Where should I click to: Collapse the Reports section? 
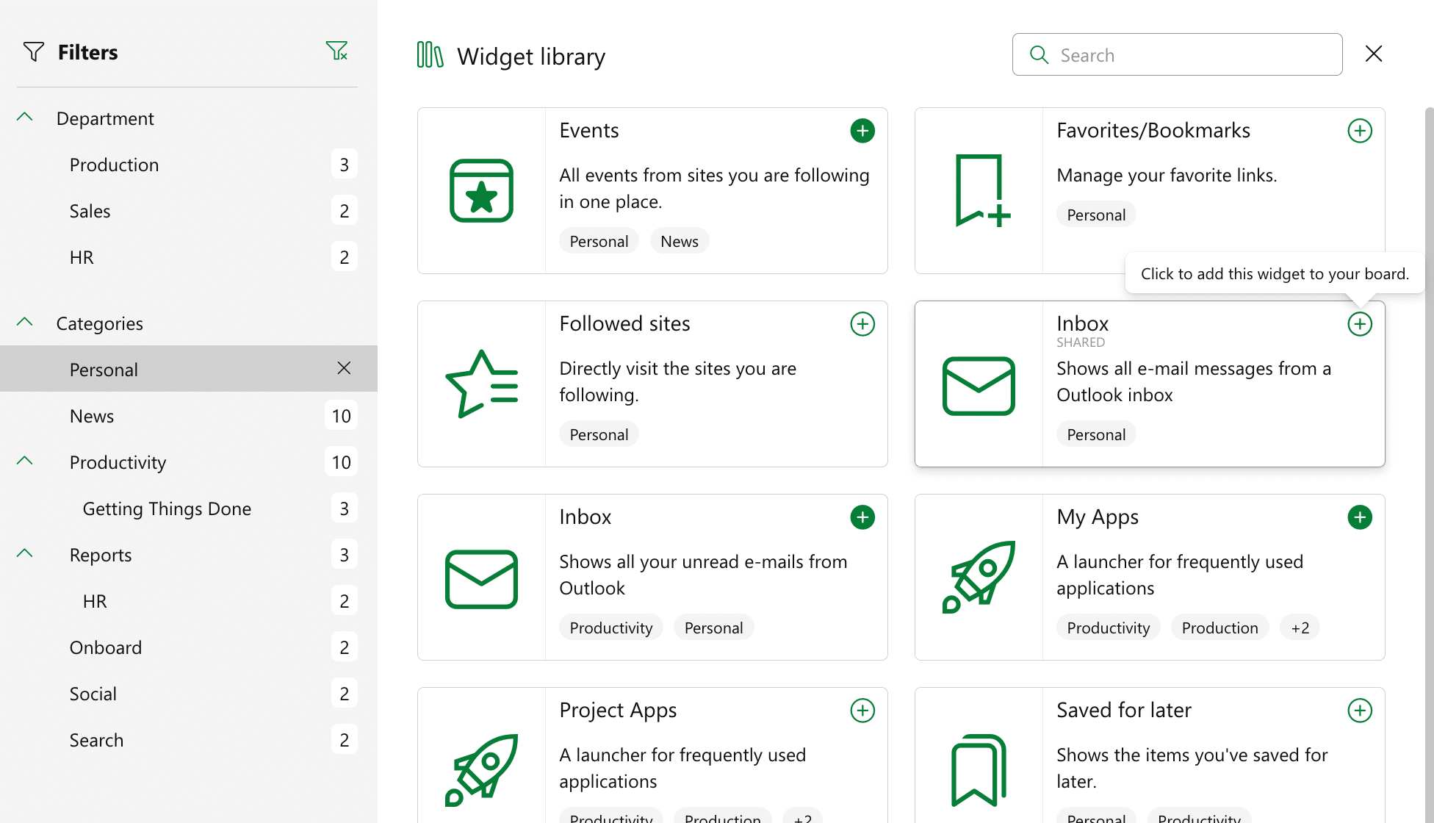[24, 553]
